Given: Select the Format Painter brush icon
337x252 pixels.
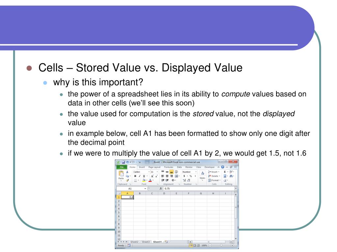Looking at the screenshot, I should [x=127, y=180].
